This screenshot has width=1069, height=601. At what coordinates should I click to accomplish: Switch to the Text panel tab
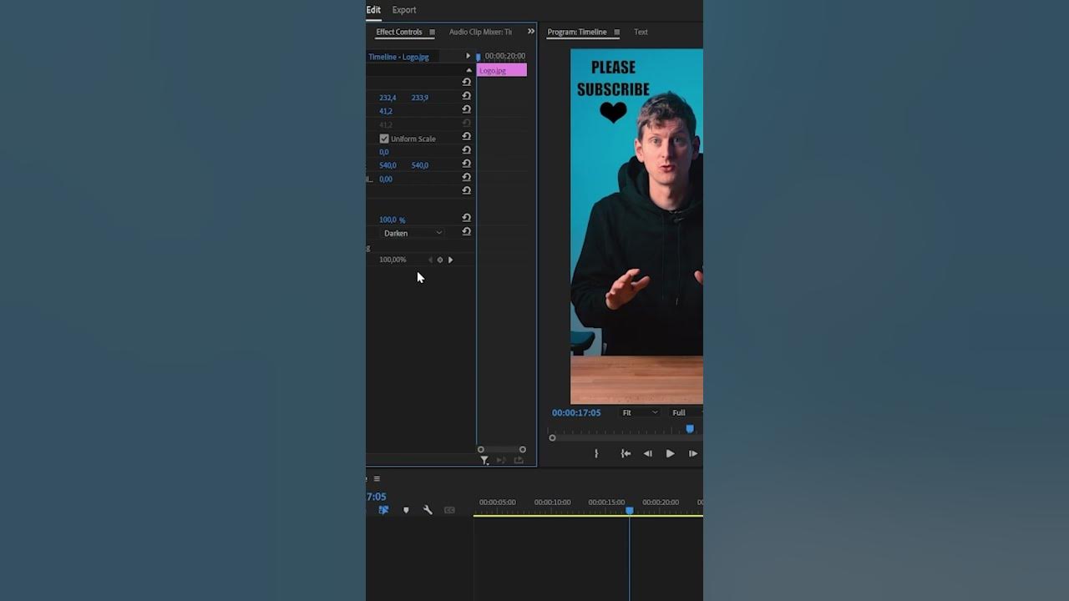[641, 32]
